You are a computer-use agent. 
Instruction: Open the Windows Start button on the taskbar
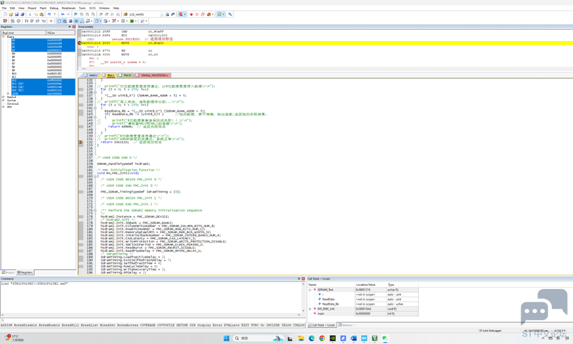pyautogui.click(x=227, y=338)
